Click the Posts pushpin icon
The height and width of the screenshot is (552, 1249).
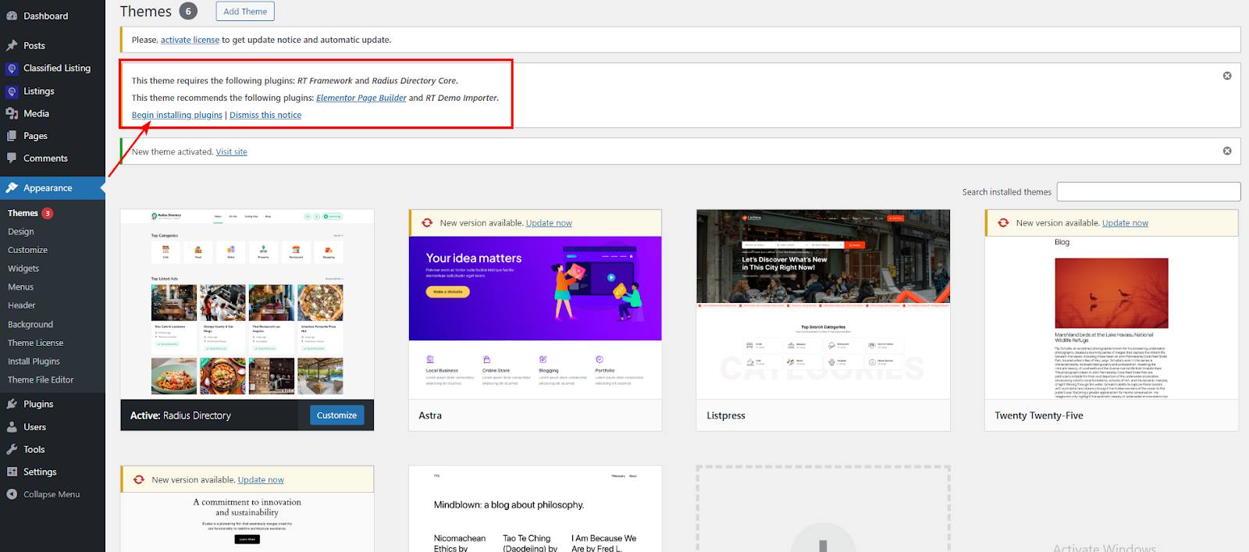12,46
